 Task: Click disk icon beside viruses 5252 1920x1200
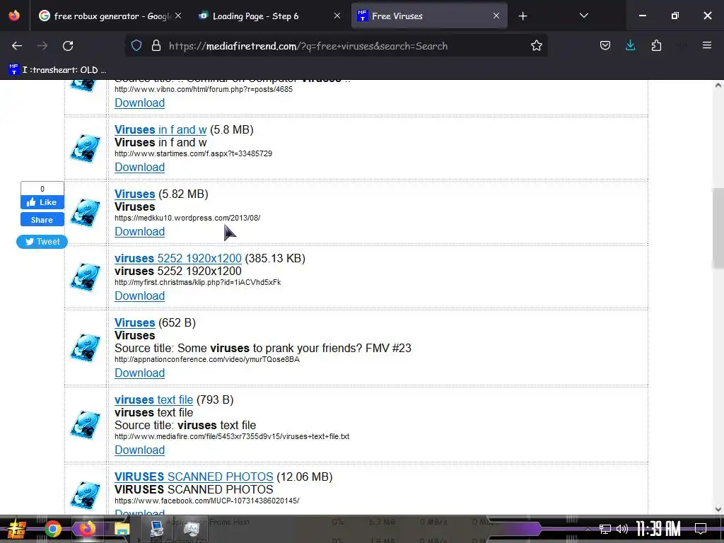pyautogui.click(x=85, y=277)
